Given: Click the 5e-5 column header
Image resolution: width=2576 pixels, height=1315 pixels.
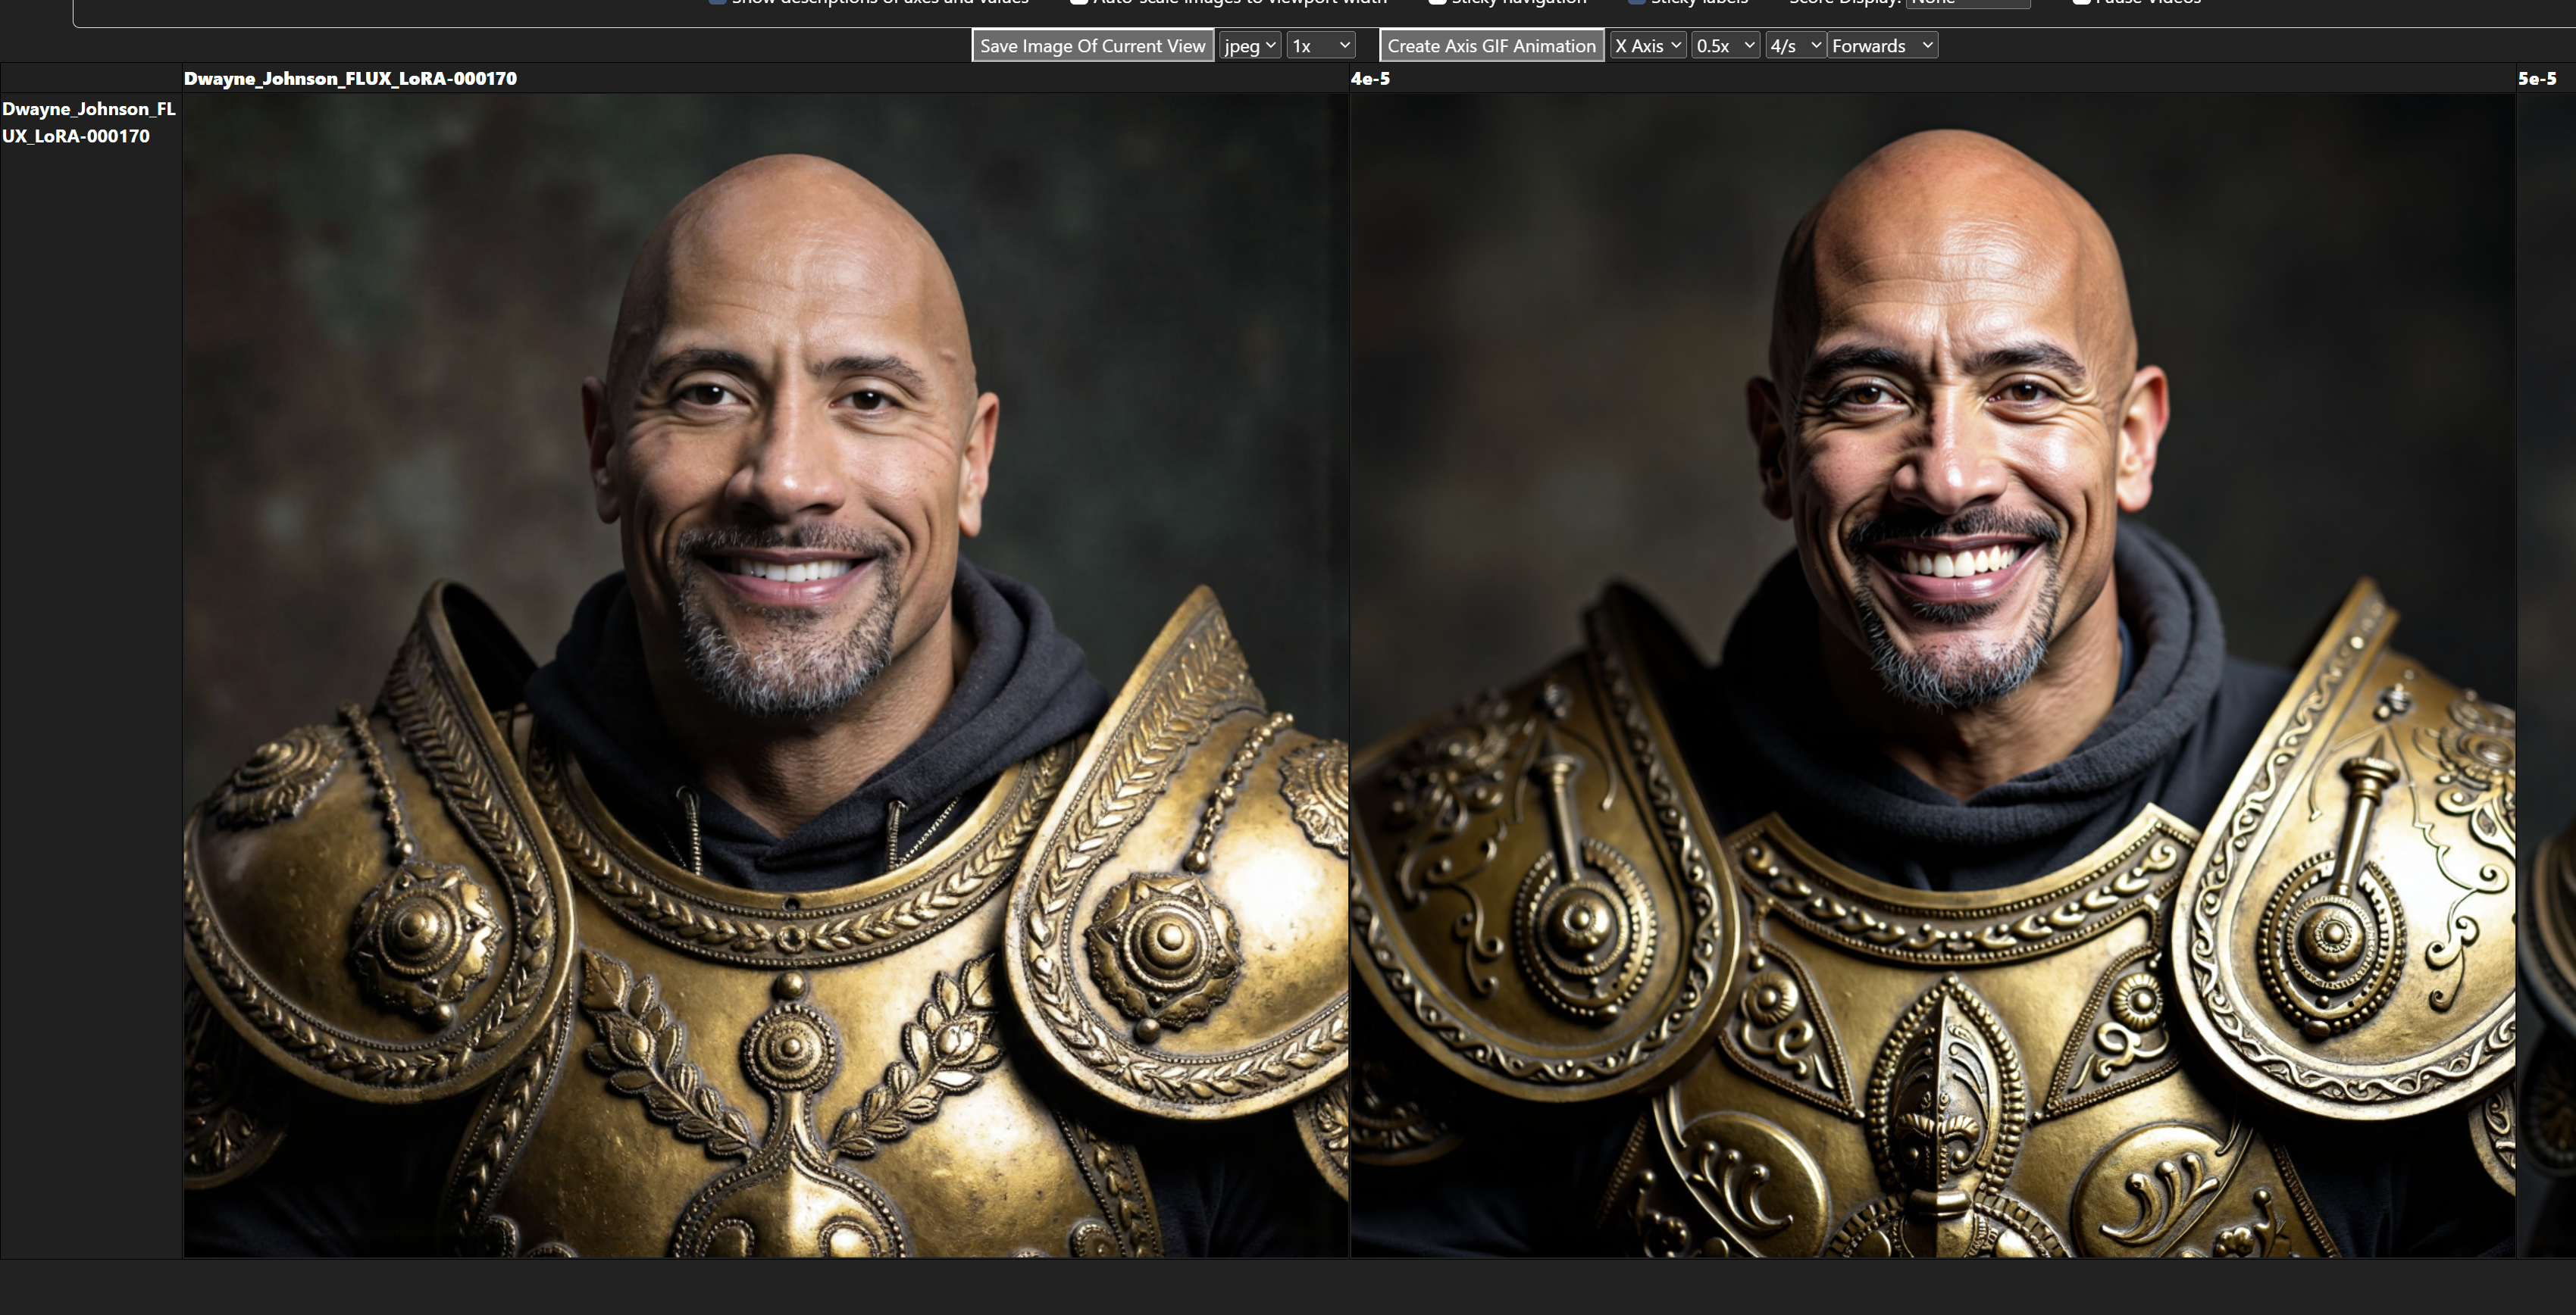Looking at the screenshot, I should pos(2536,79).
